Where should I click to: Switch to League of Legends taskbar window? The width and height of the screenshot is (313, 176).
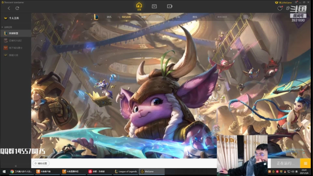point(126,172)
